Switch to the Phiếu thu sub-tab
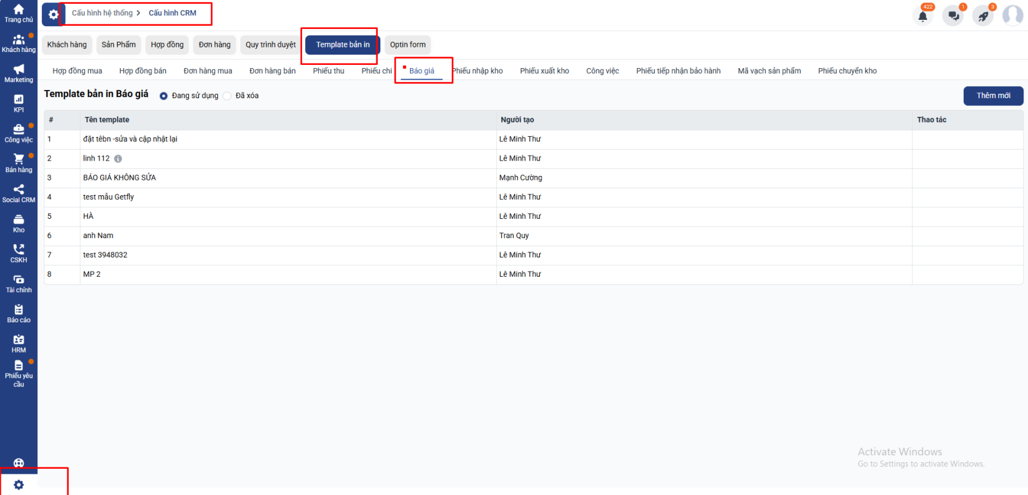The image size is (1028, 495). click(x=328, y=71)
